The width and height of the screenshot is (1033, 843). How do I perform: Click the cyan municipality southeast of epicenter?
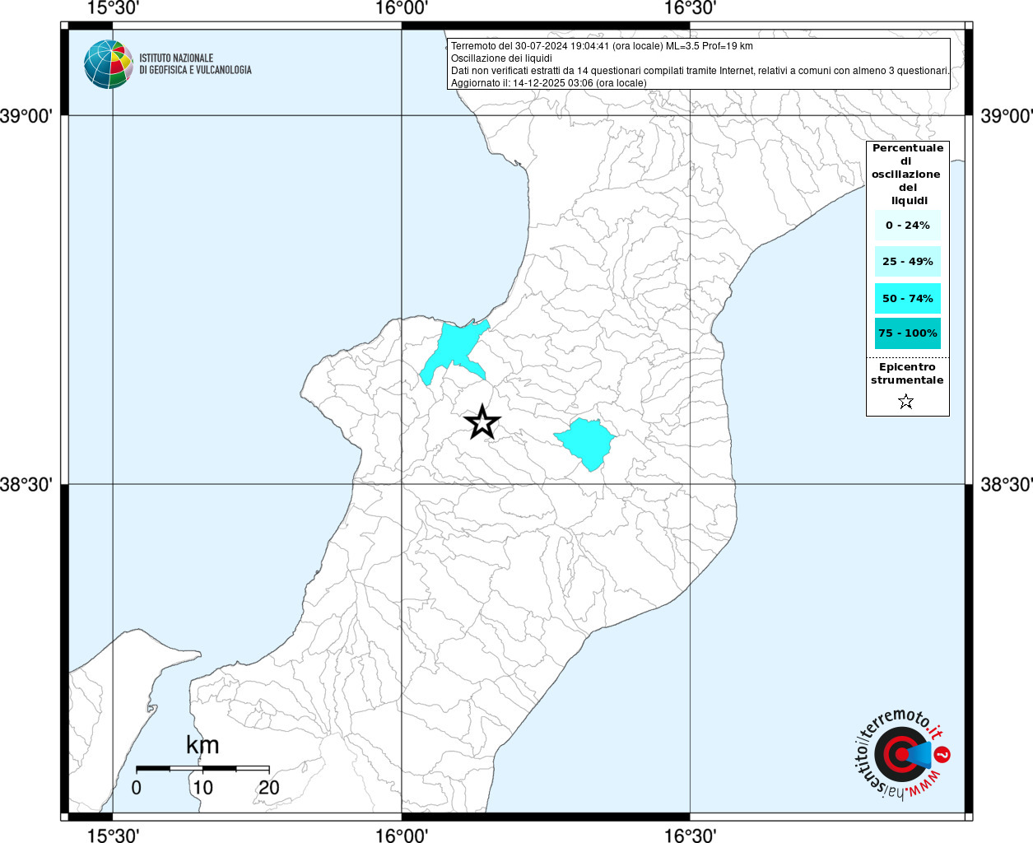click(x=586, y=443)
